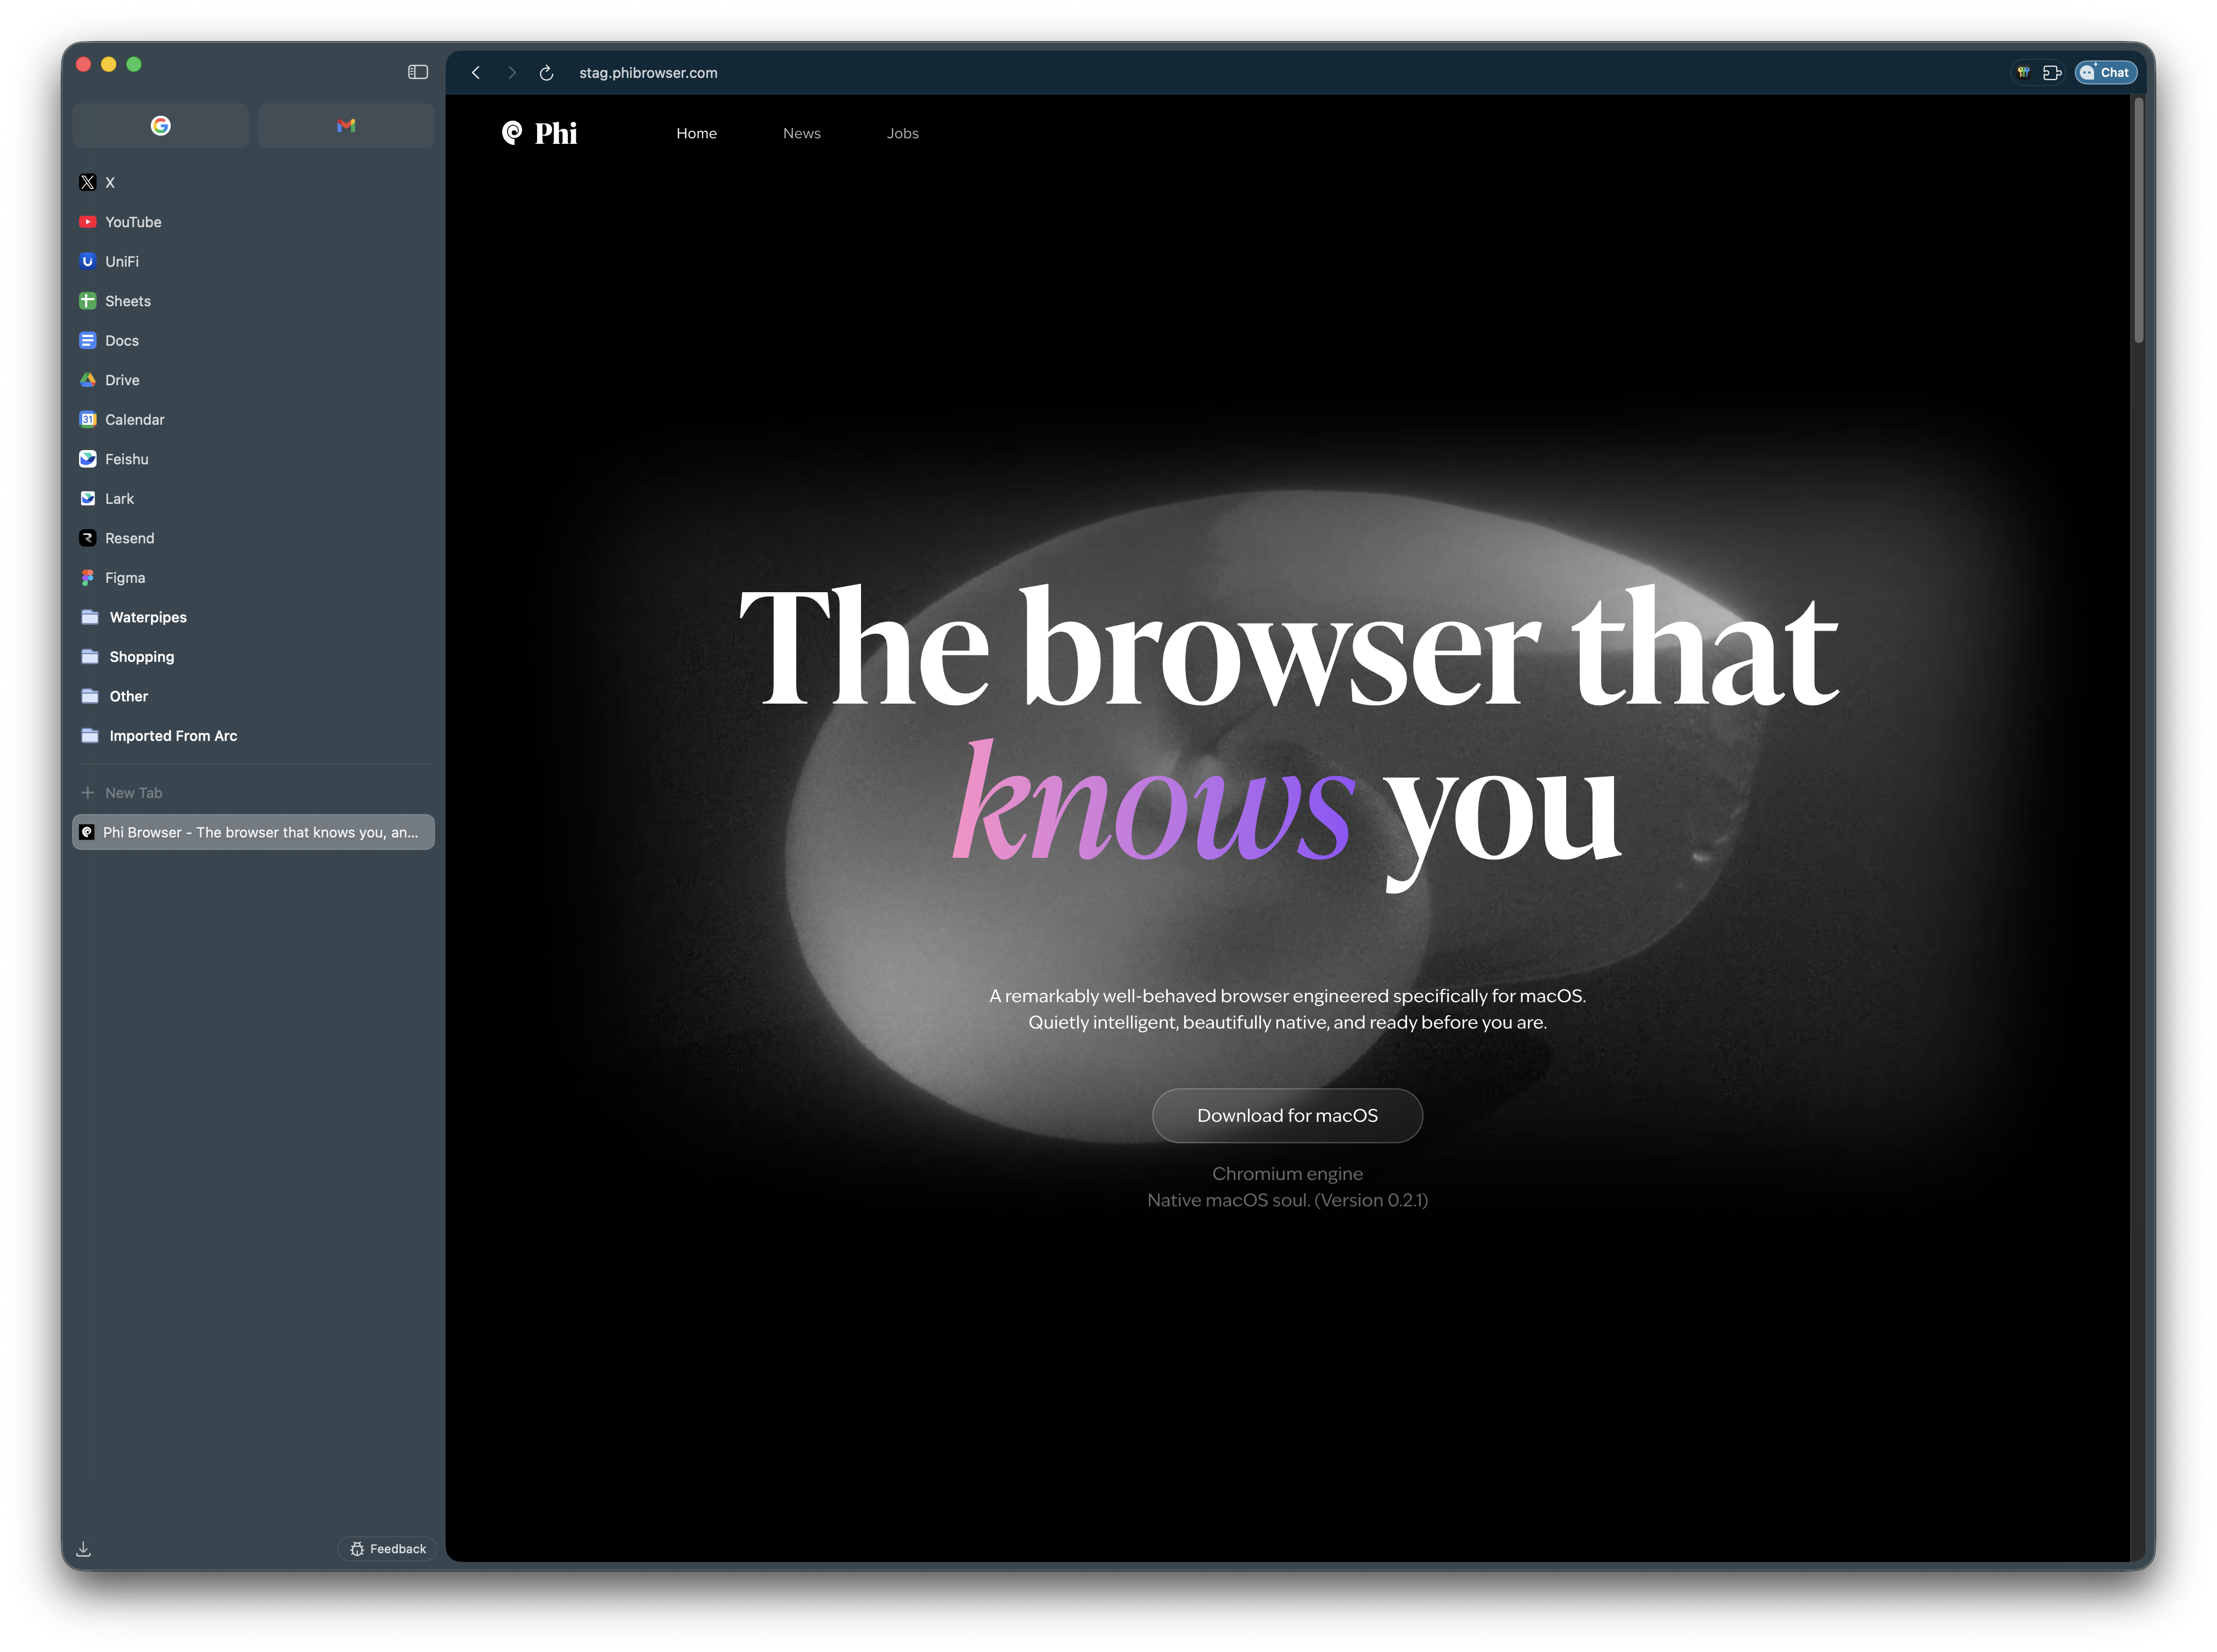Toggle the sidebar visibility control

coord(418,72)
